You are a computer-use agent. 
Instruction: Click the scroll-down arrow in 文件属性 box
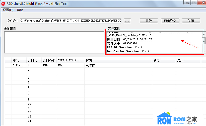coord(204,51)
